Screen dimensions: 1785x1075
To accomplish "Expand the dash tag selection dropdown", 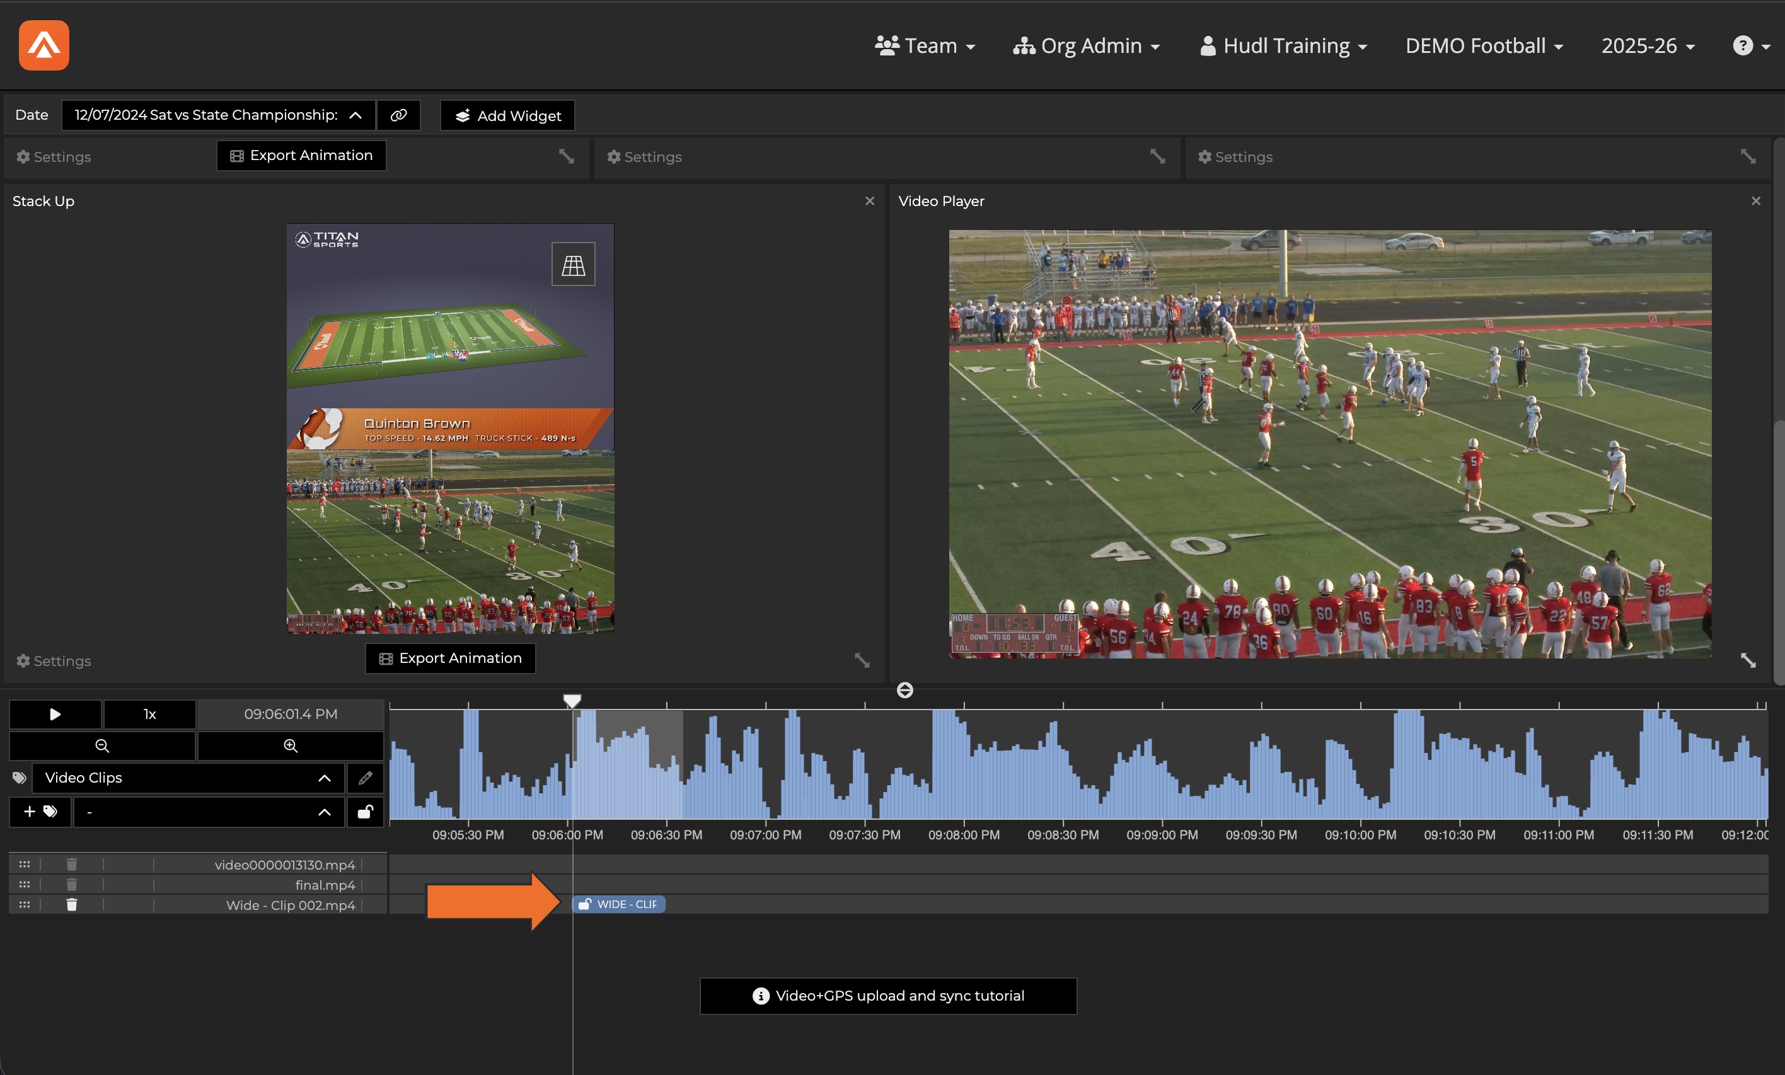I will 209,812.
